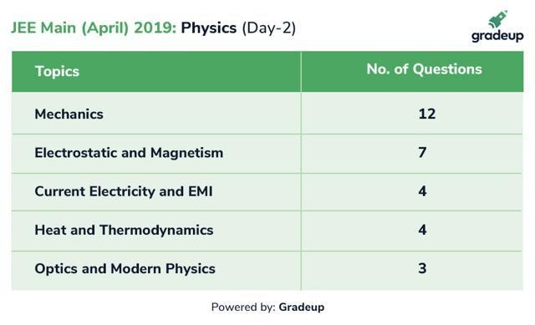Click the bold Physics heading word
Viewport: 535px width, 325px height.
point(208,28)
